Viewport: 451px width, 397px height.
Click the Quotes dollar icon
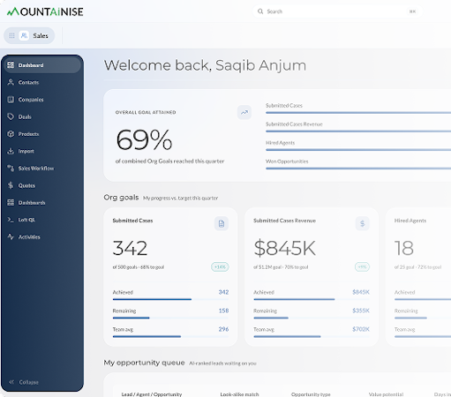(11, 185)
